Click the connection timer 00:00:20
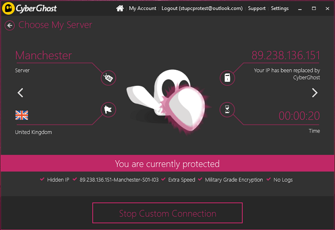This screenshot has height=230, width=335. pyautogui.click(x=299, y=116)
